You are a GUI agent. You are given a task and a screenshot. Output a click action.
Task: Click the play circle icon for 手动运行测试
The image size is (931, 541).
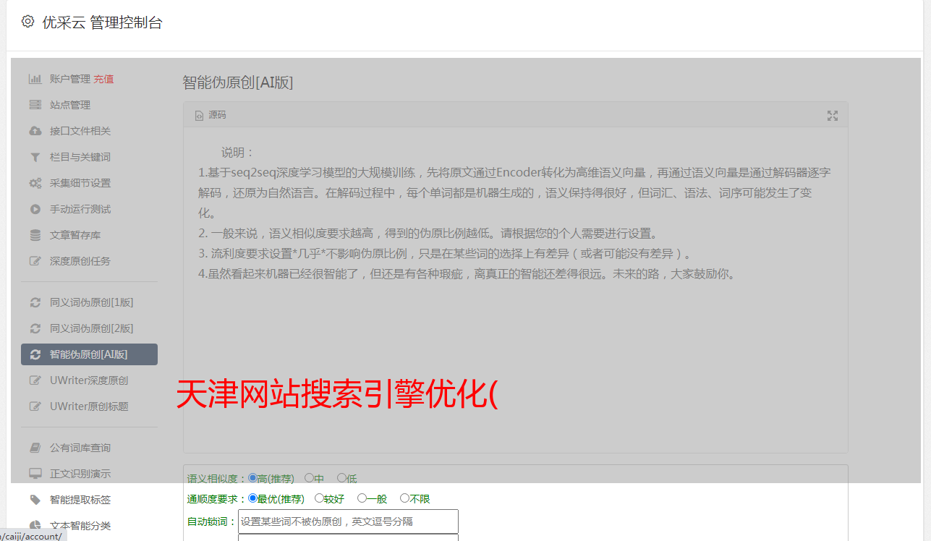click(35, 209)
